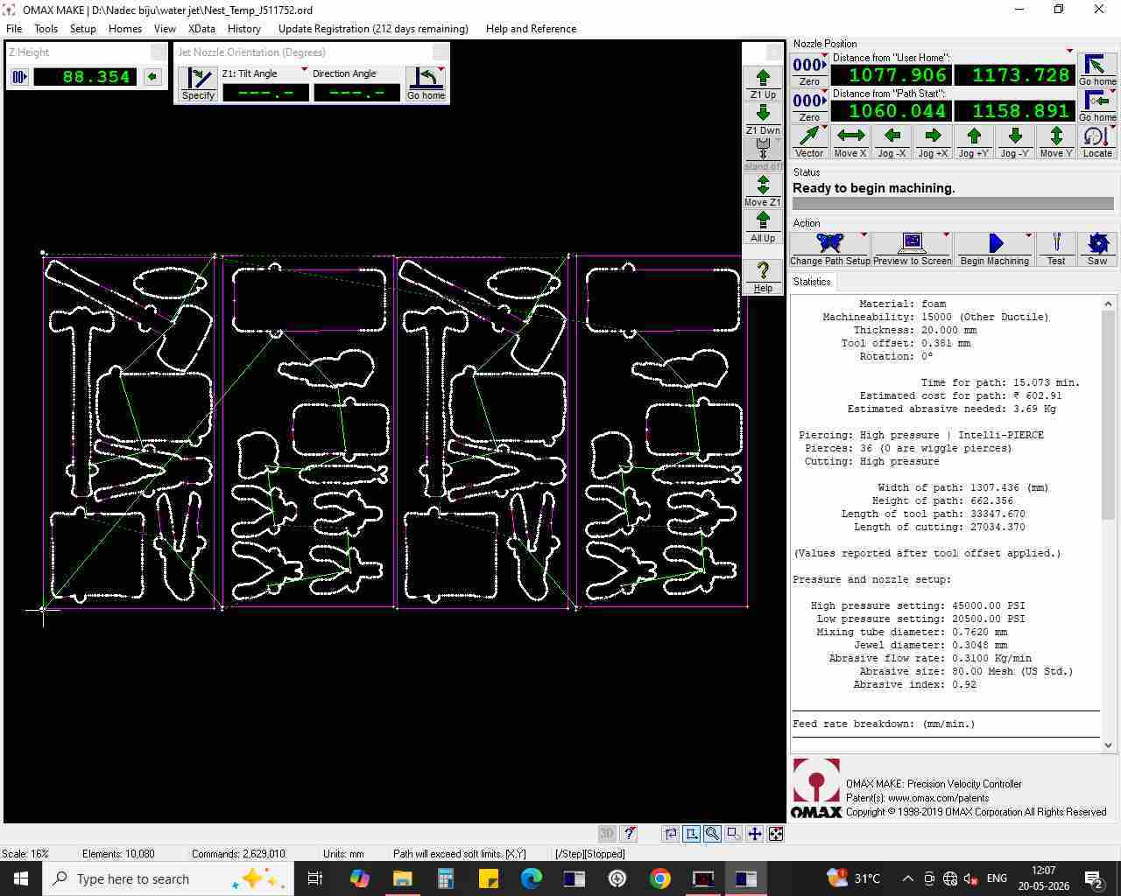Open dropdown arrow on Locate button
The height and width of the screenshot is (896, 1121).
coord(1113,129)
